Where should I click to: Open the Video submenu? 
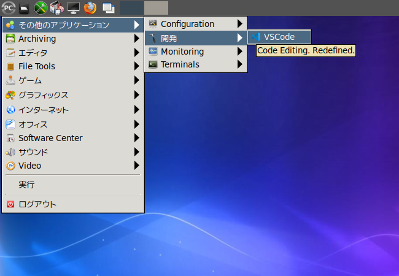coord(73,166)
